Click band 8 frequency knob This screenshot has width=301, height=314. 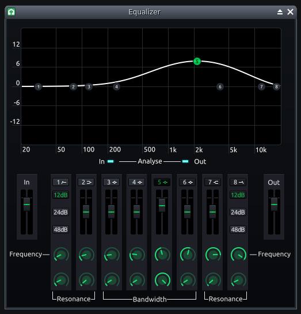coord(238,255)
